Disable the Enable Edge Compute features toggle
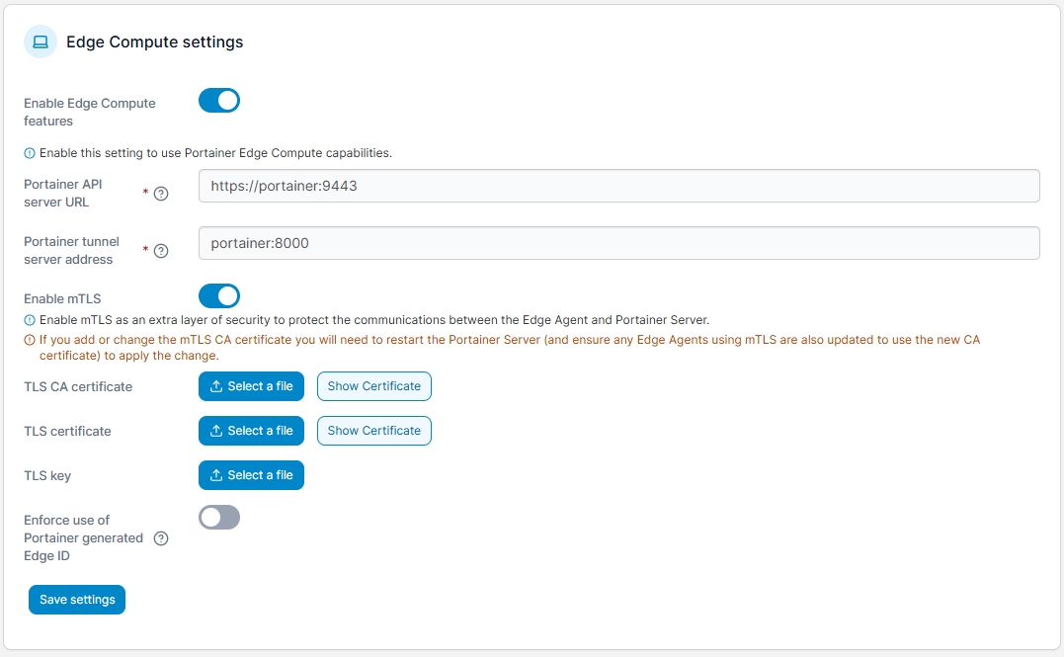Image resolution: width=1064 pixels, height=657 pixels. (x=219, y=101)
